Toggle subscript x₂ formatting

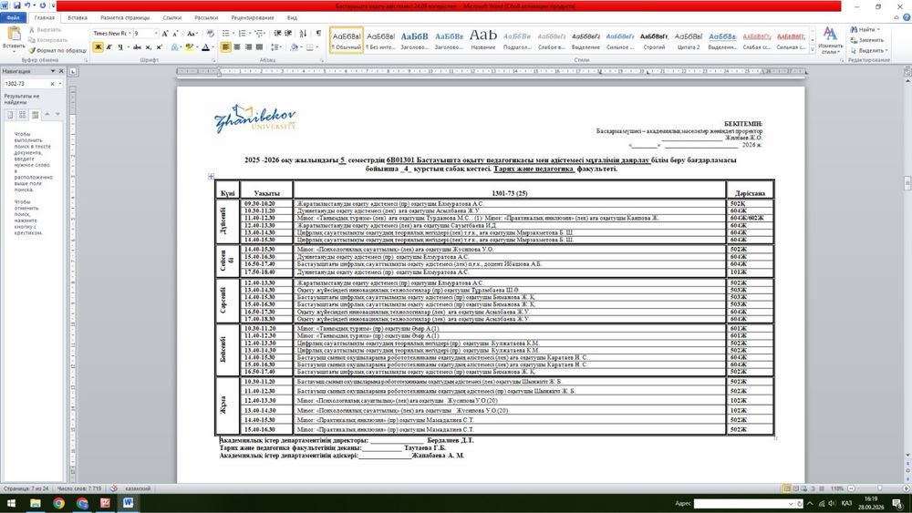149,47
